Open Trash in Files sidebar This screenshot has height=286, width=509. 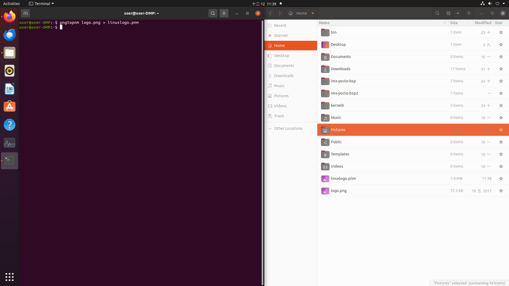click(291, 116)
